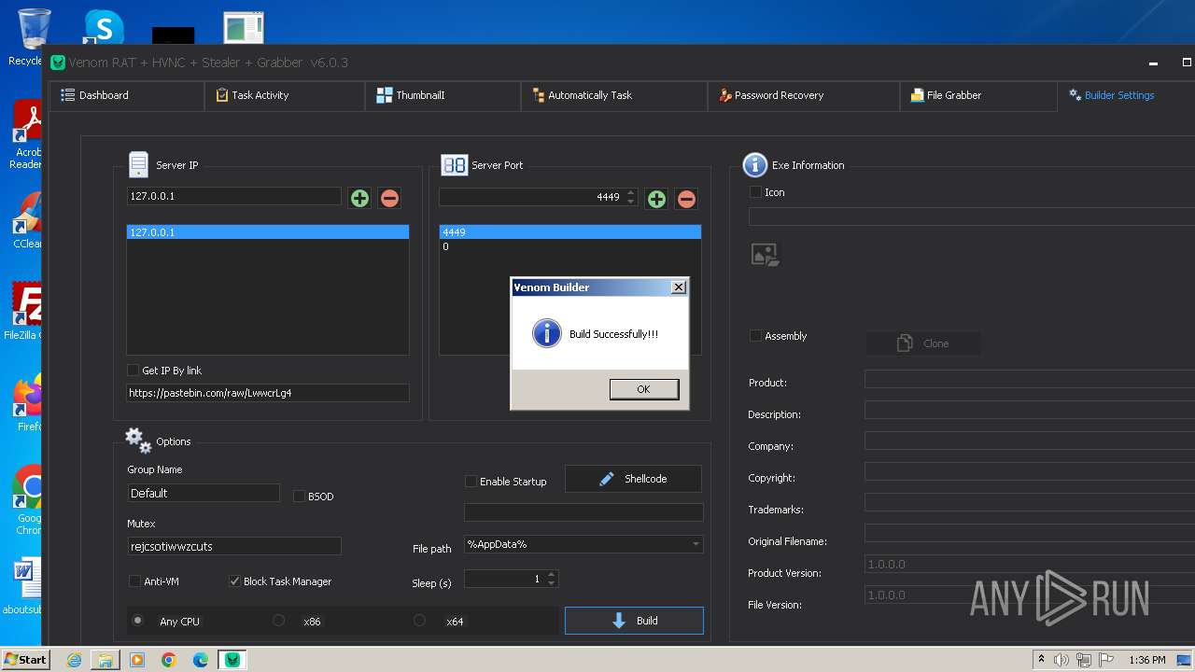
Task: Uncheck Block Task Manager
Action: coord(234,581)
